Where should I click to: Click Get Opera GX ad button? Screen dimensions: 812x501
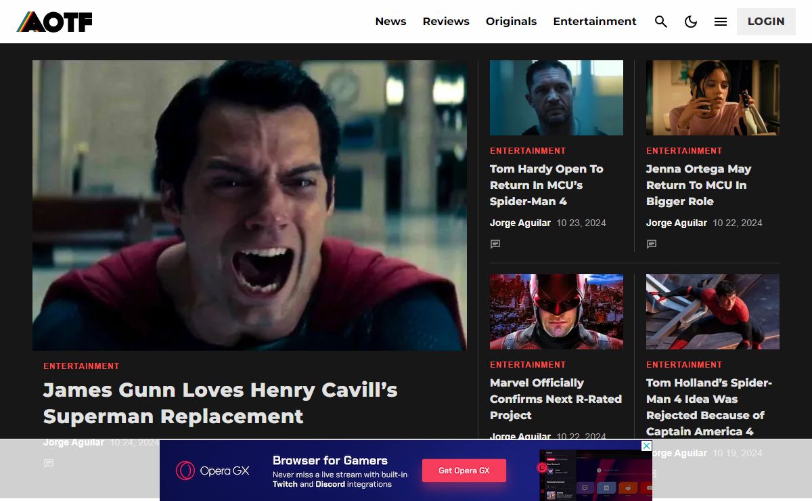(x=464, y=471)
